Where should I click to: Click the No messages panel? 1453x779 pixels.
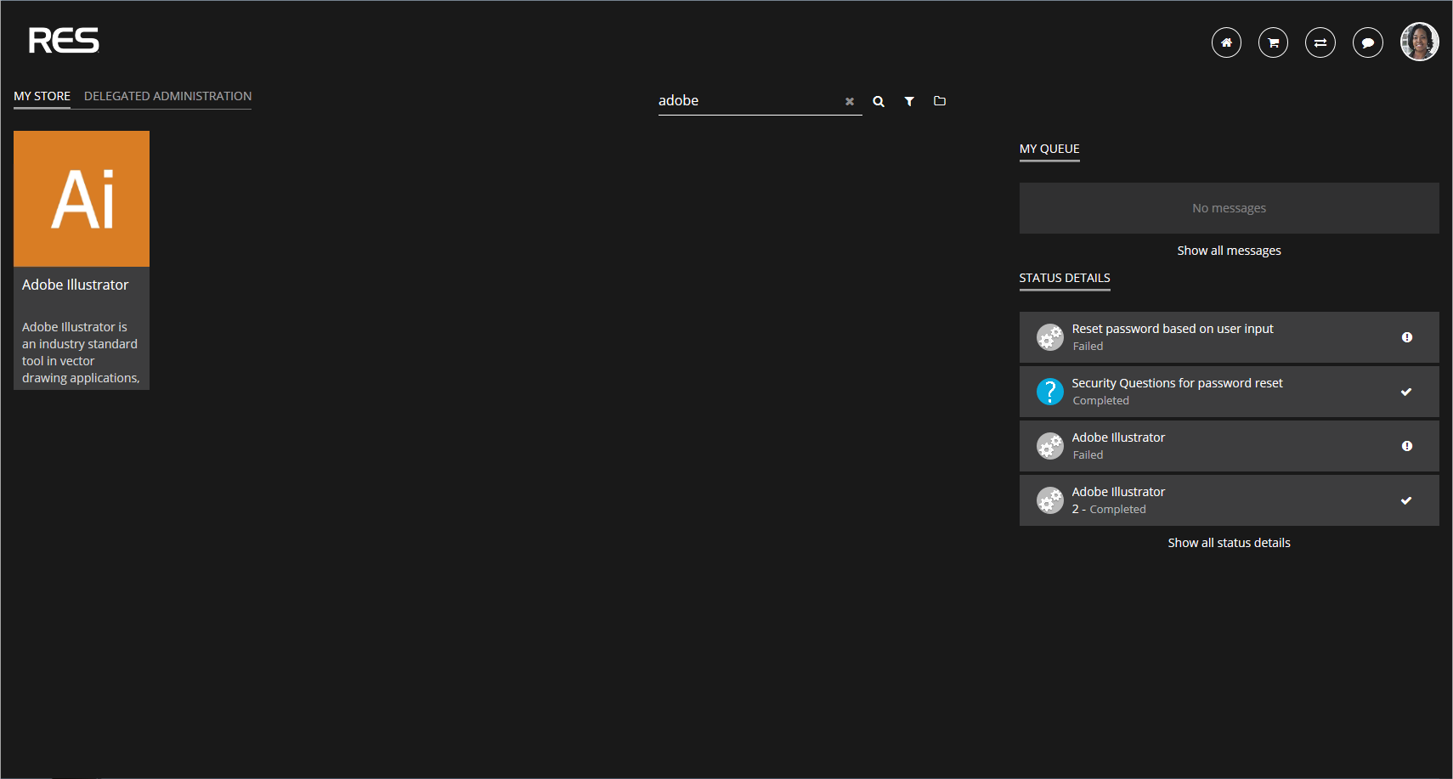tap(1229, 208)
